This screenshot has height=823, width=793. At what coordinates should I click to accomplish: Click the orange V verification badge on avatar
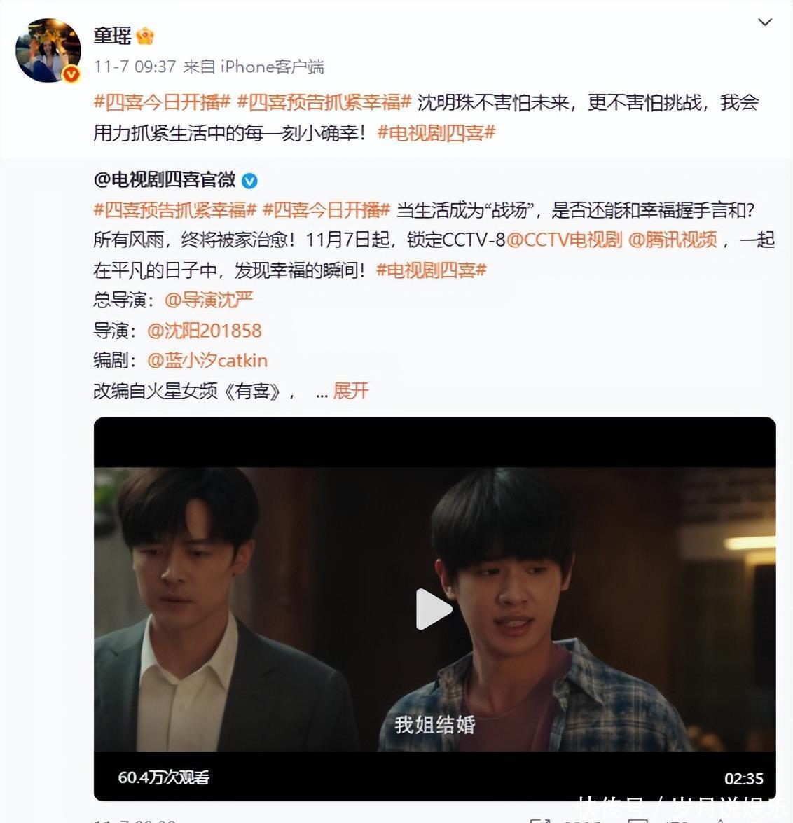point(71,74)
